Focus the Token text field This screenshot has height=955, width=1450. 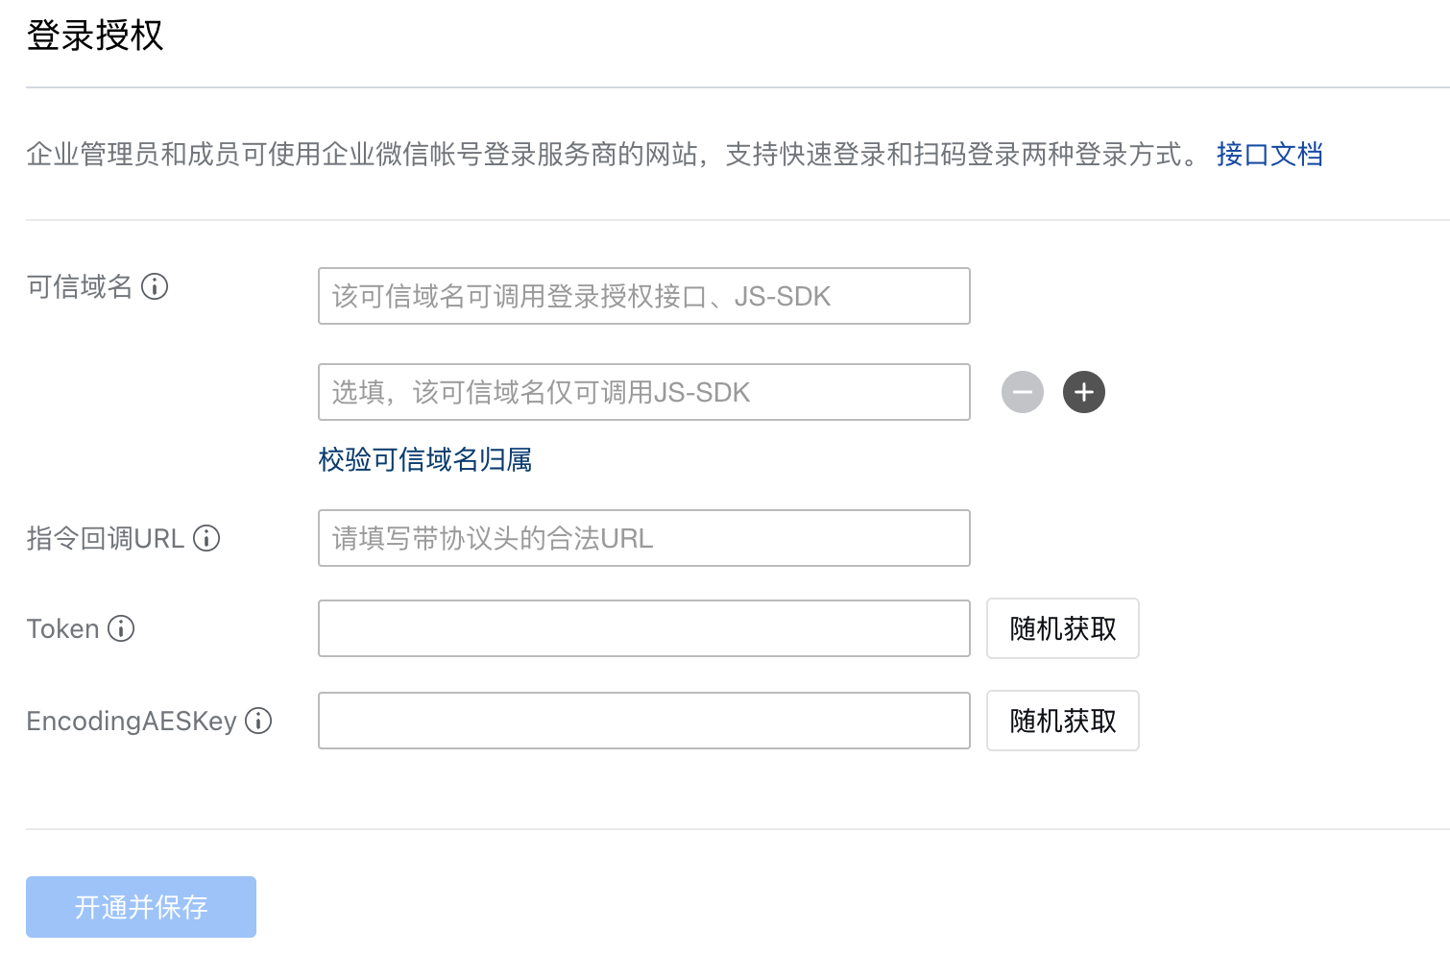(x=643, y=628)
